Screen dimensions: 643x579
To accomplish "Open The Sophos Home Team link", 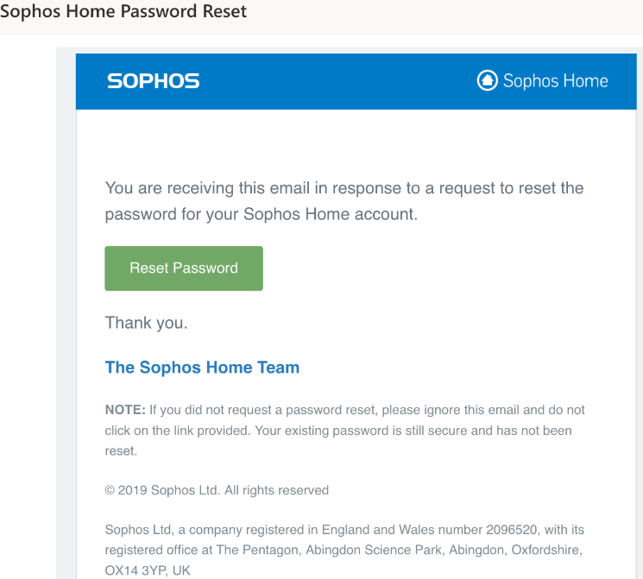I will (x=202, y=368).
